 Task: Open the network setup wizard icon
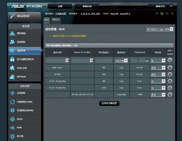coord(13,16)
